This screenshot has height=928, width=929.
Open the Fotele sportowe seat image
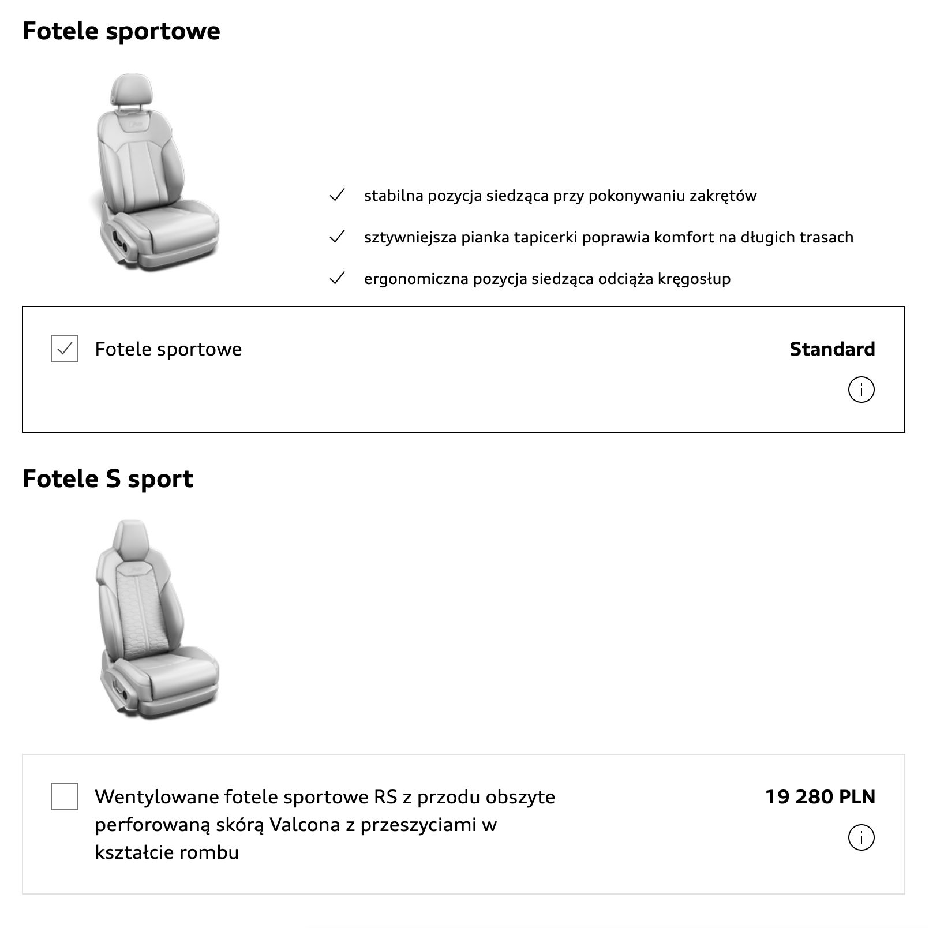(155, 172)
